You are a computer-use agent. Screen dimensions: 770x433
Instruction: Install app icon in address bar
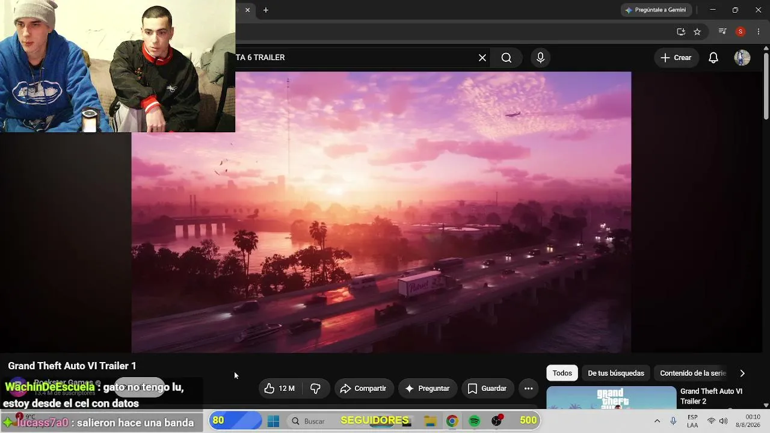(x=681, y=32)
